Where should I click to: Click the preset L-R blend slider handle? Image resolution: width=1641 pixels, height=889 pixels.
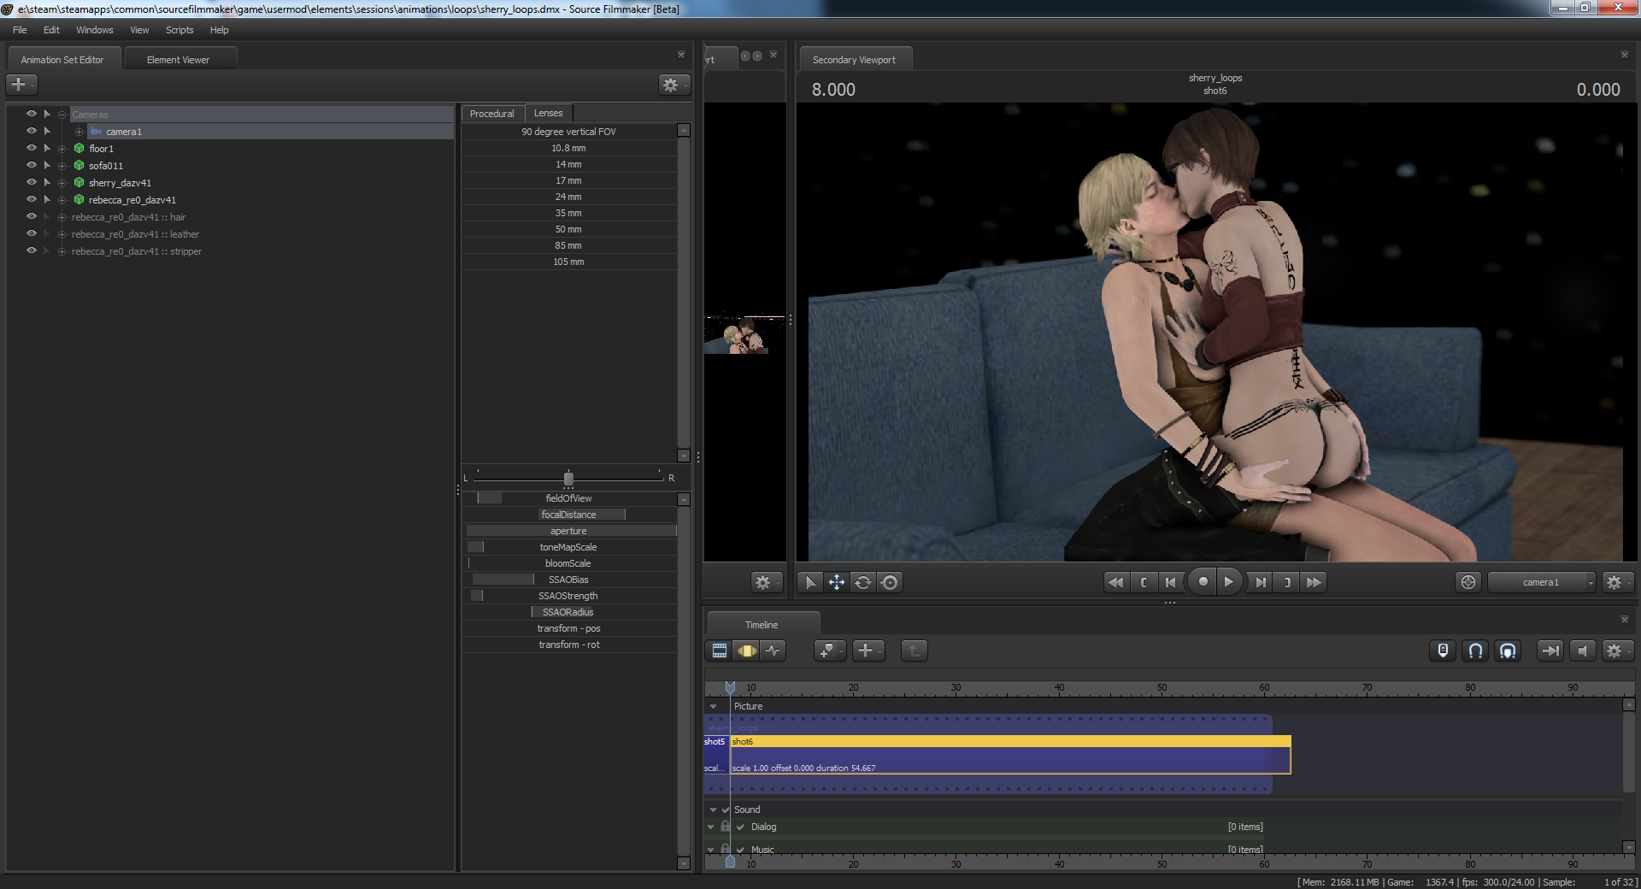pos(568,479)
